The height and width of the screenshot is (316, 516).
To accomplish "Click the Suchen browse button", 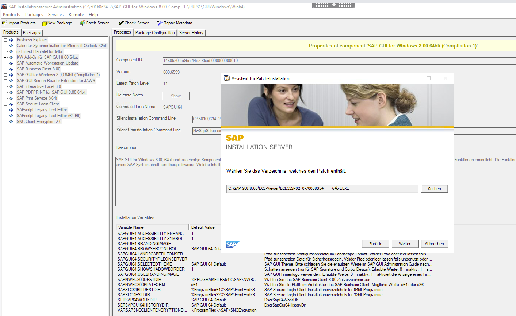I will point(435,189).
